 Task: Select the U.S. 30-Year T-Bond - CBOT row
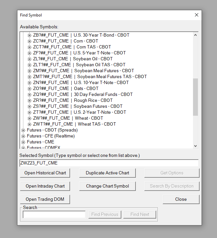click(81, 35)
